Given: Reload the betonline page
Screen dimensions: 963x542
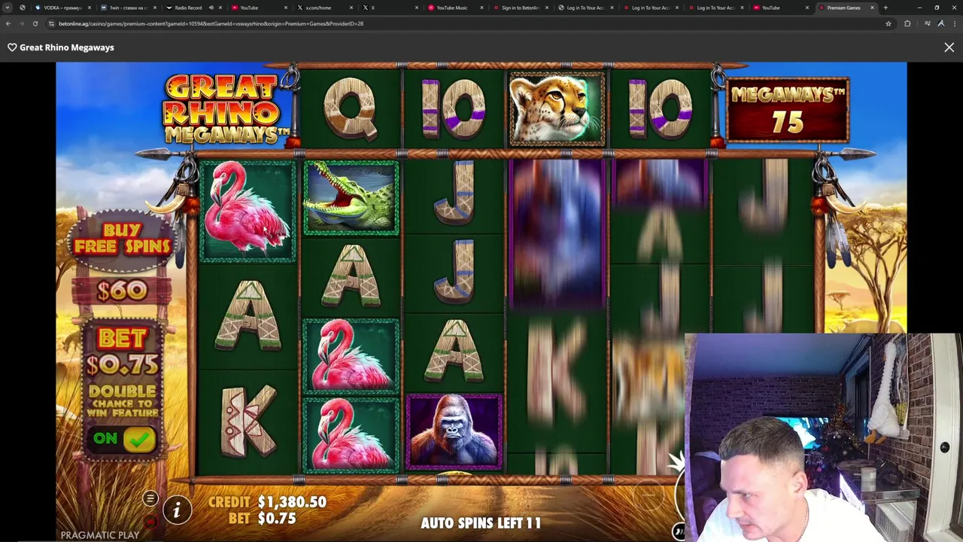Looking at the screenshot, I should [x=35, y=23].
